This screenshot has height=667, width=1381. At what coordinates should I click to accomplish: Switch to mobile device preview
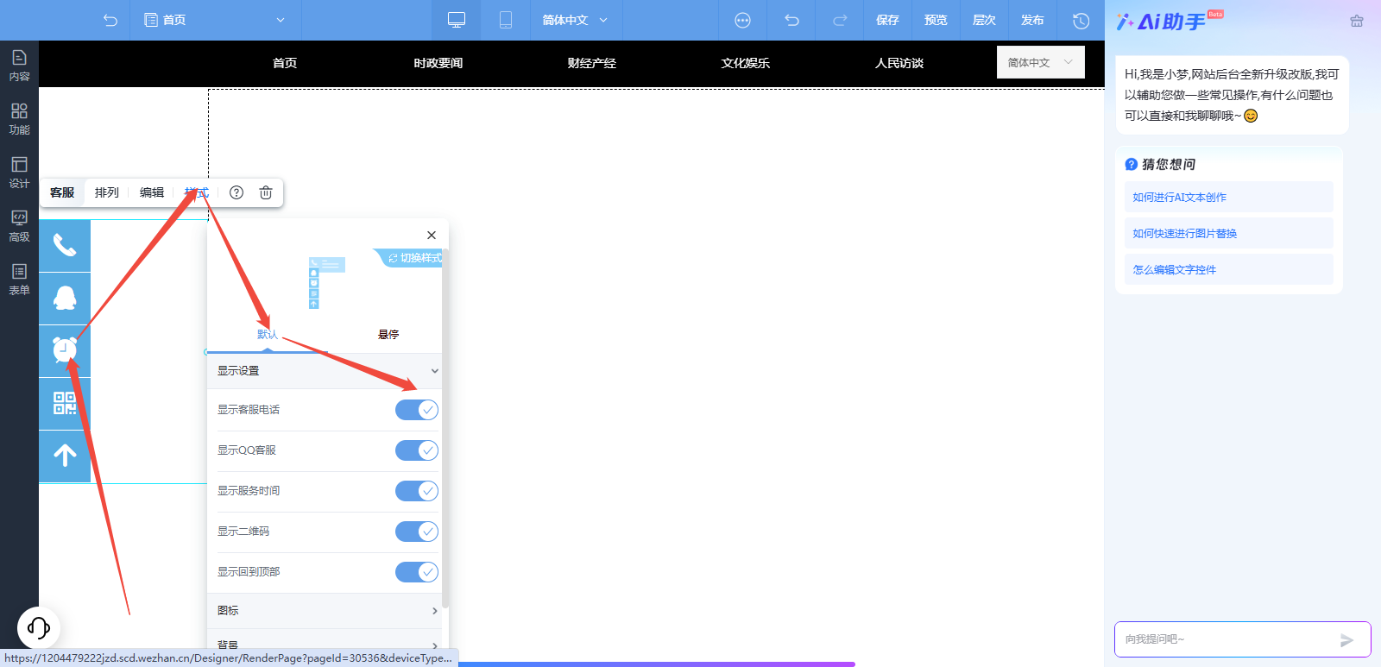pos(506,20)
